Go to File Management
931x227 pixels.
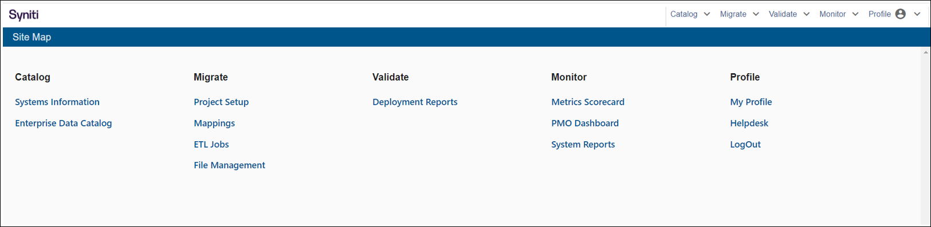coord(229,165)
